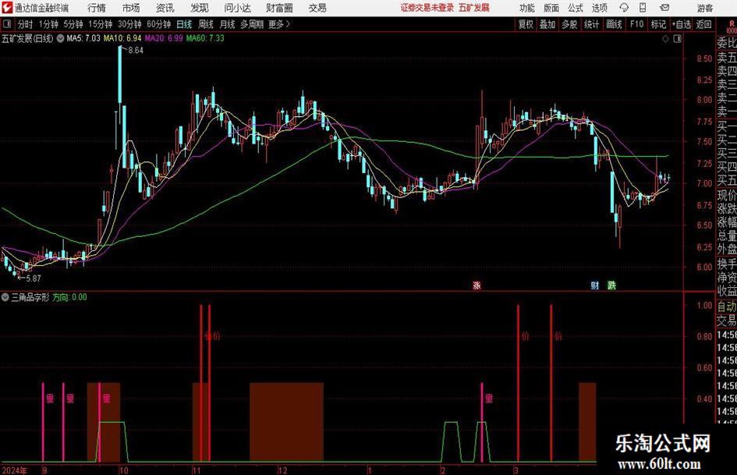Click the 自动 label in side panel
737x475 pixels.
click(x=726, y=307)
